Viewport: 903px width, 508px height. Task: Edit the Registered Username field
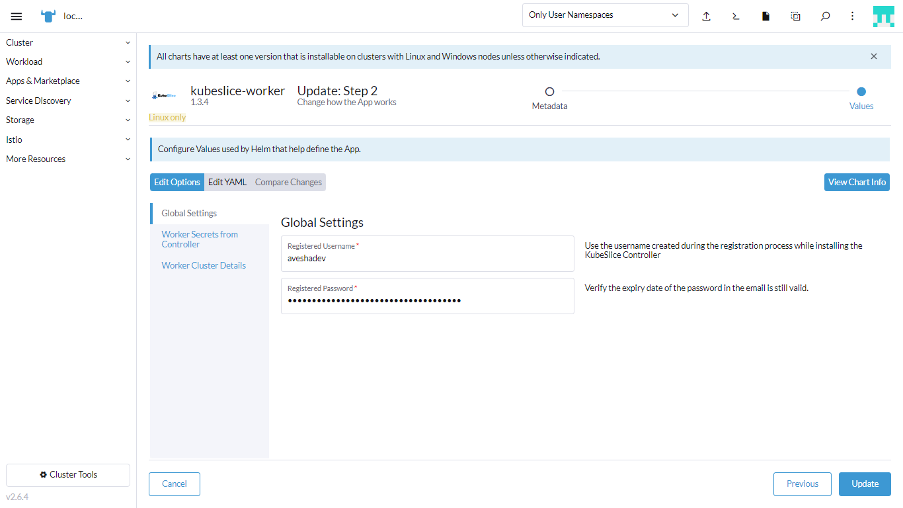[x=428, y=253]
